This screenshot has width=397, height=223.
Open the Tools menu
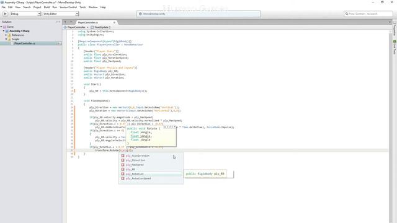pos(83,7)
